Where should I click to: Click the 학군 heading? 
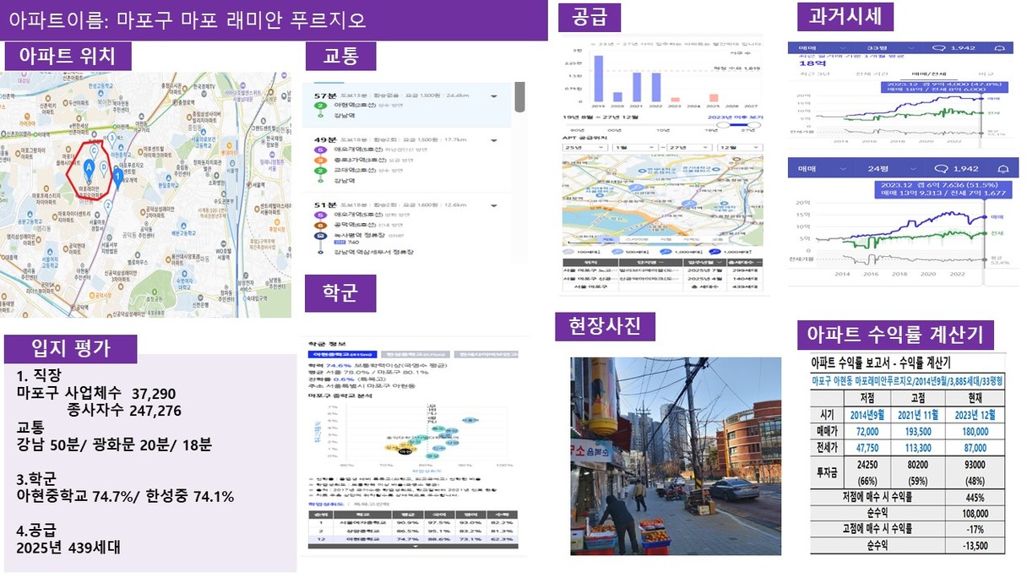pyautogui.click(x=341, y=294)
